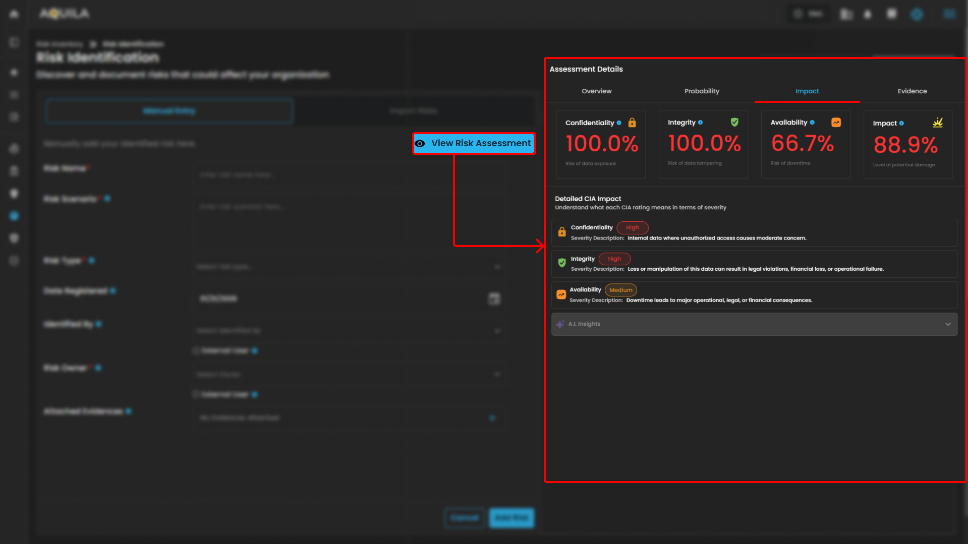This screenshot has height=544, width=968.
Task: Click into the Risk Name input field
Action: (x=348, y=175)
